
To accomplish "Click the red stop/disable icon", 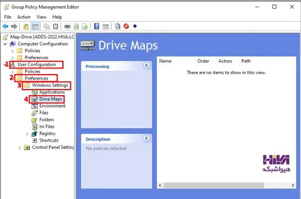I will [x=126, y=26].
